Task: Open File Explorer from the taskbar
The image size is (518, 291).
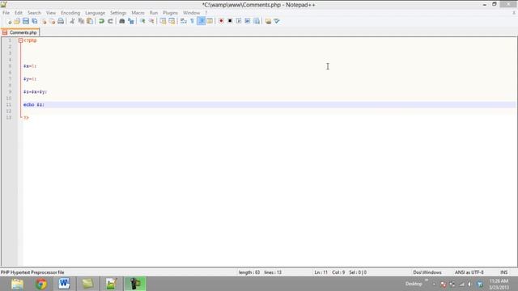Action: [x=17, y=284]
